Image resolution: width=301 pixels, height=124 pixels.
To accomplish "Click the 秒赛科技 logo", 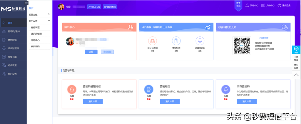I will [13, 9].
